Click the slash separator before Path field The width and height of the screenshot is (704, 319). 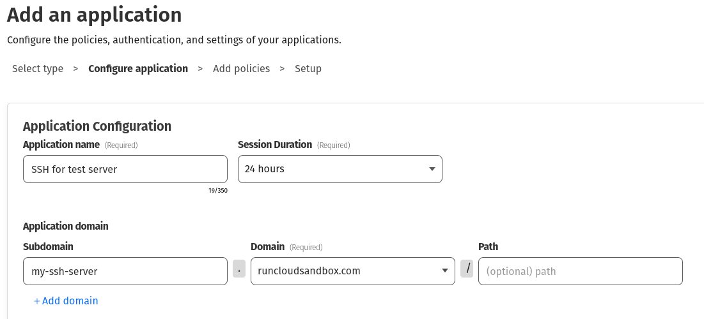point(467,270)
